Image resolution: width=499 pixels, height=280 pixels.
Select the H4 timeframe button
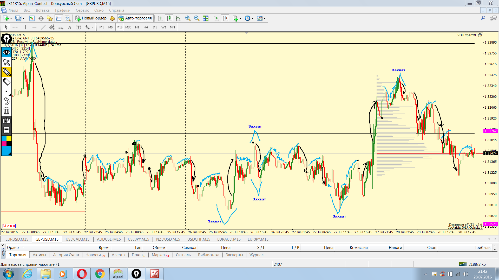tap(146, 27)
